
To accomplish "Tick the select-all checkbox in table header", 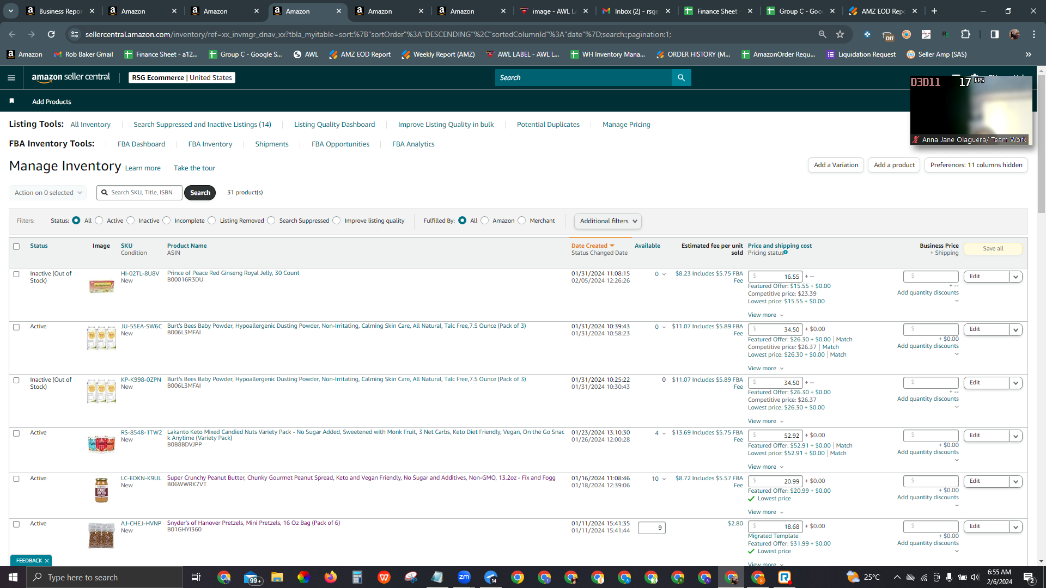I will click(x=16, y=247).
